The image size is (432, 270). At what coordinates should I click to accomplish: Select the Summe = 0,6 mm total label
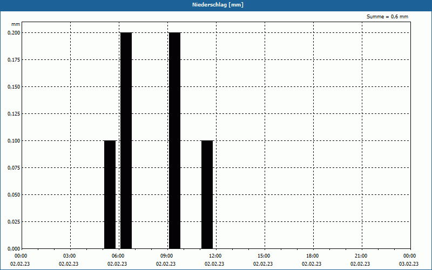pos(387,17)
